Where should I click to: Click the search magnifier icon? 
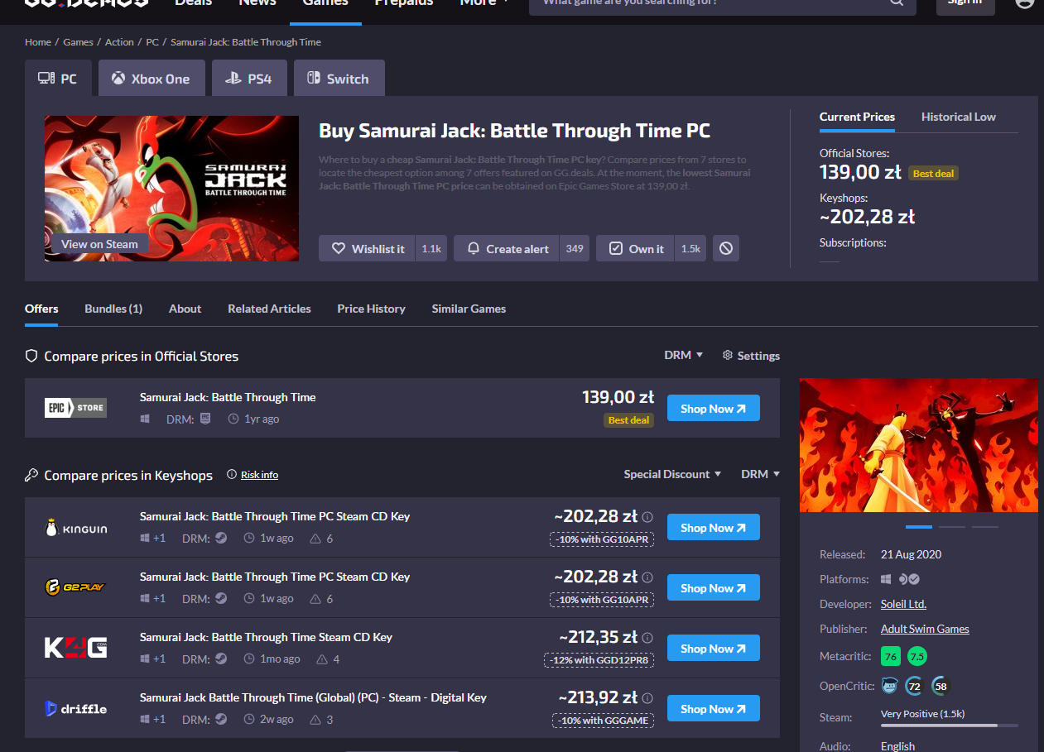tap(897, 2)
